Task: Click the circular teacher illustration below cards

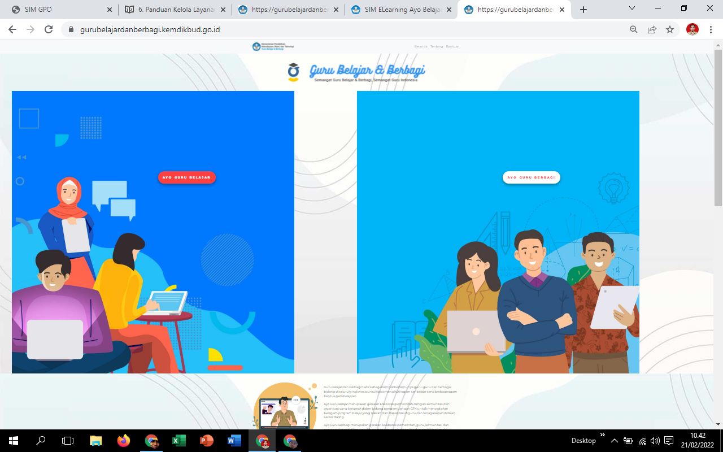Action: 285,406
